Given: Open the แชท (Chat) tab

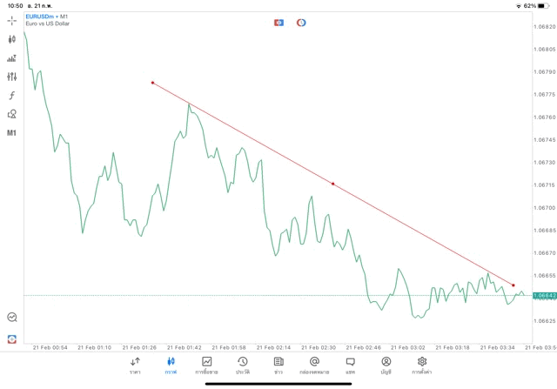Looking at the screenshot, I should point(350,365).
